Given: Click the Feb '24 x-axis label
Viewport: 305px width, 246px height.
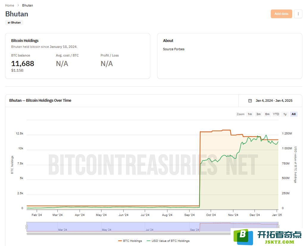Looking at the screenshot, I should [37, 215].
